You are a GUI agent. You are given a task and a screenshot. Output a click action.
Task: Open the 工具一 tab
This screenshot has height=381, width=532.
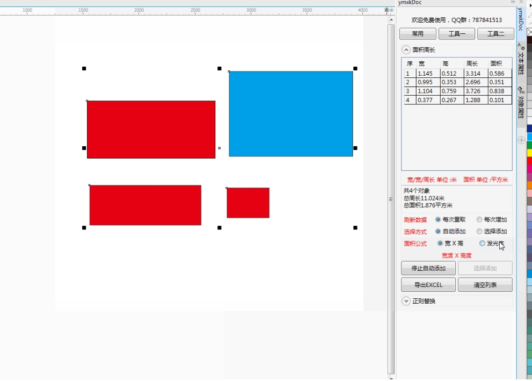pyautogui.click(x=456, y=34)
